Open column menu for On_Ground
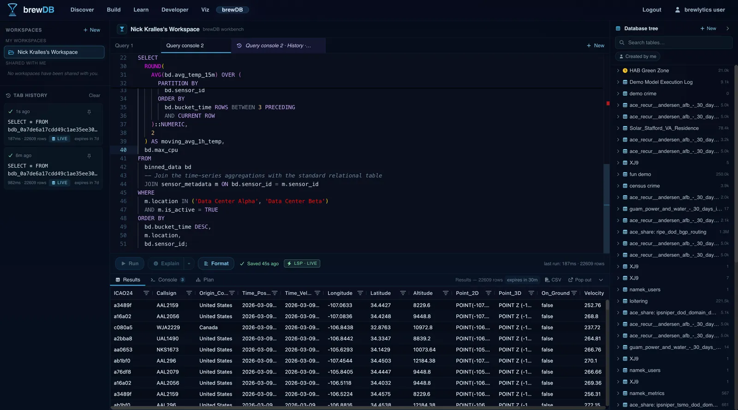 coord(574,293)
